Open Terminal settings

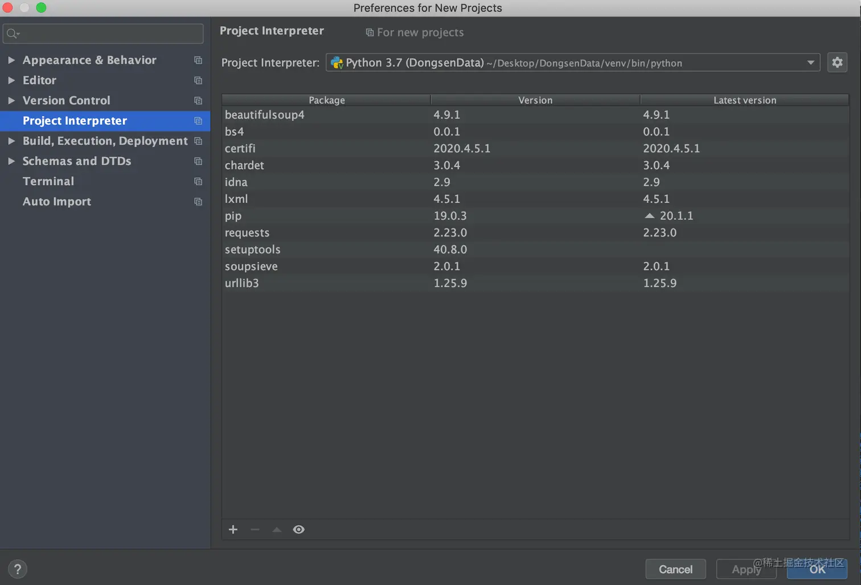click(x=48, y=181)
